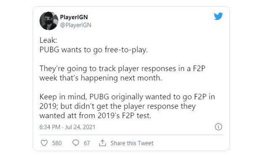
Task: Click the Twitter bird logo
Action: [218, 16]
